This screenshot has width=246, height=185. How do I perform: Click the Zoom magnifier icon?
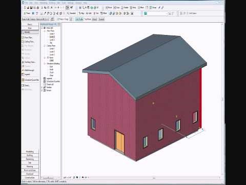[83, 8]
